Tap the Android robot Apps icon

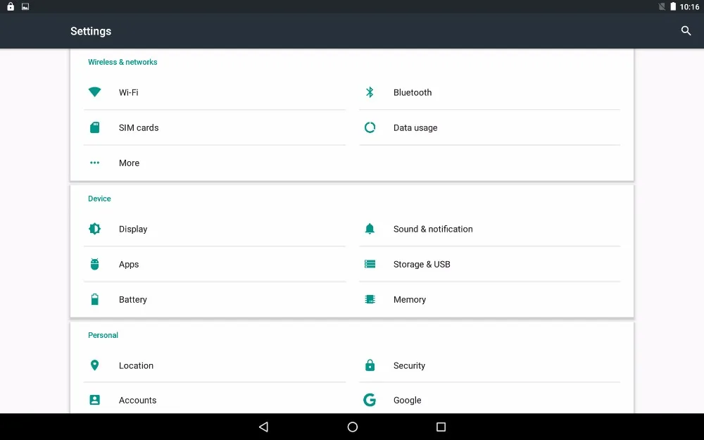pos(95,264)
